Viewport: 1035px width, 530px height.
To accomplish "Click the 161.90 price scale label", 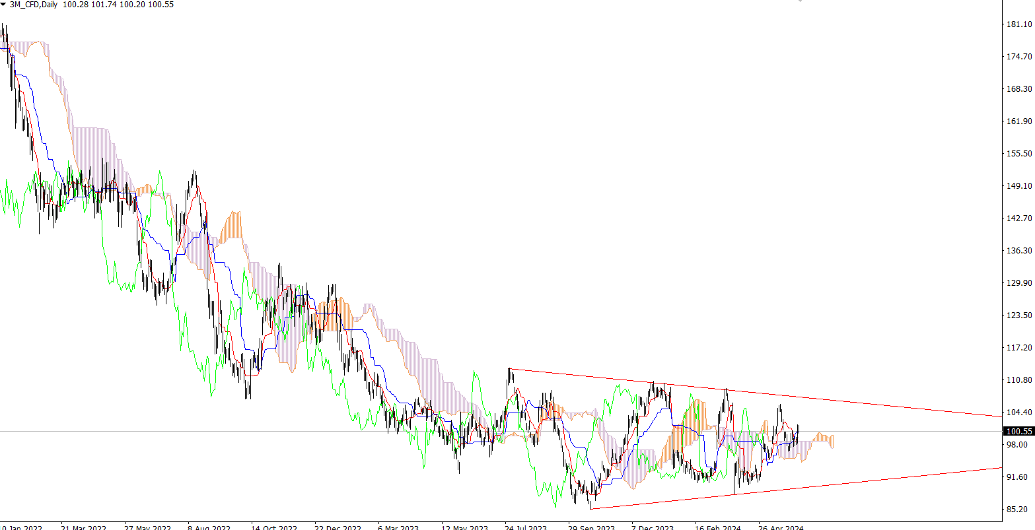I will (1018, 121).
